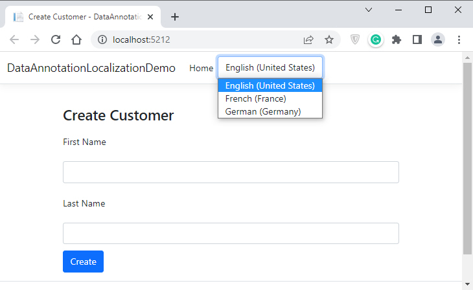Submit the form with Create button

tap(83, 262)
